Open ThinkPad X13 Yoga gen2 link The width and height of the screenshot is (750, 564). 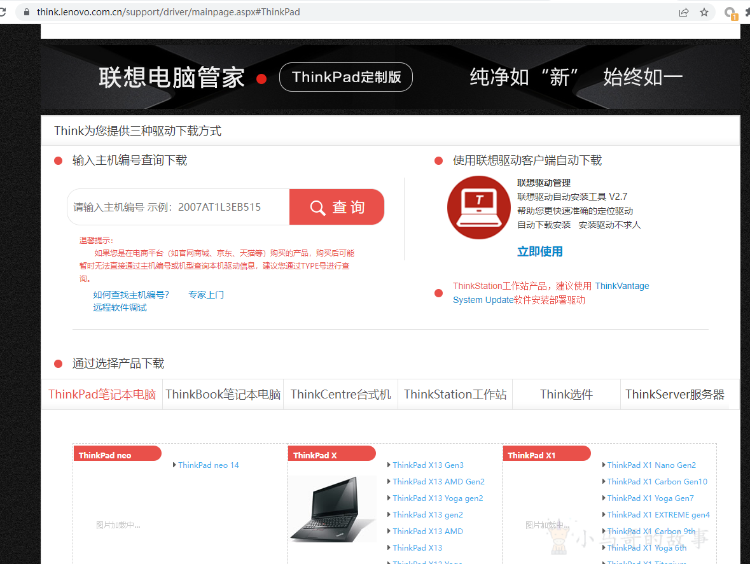[x=438, y=498]
